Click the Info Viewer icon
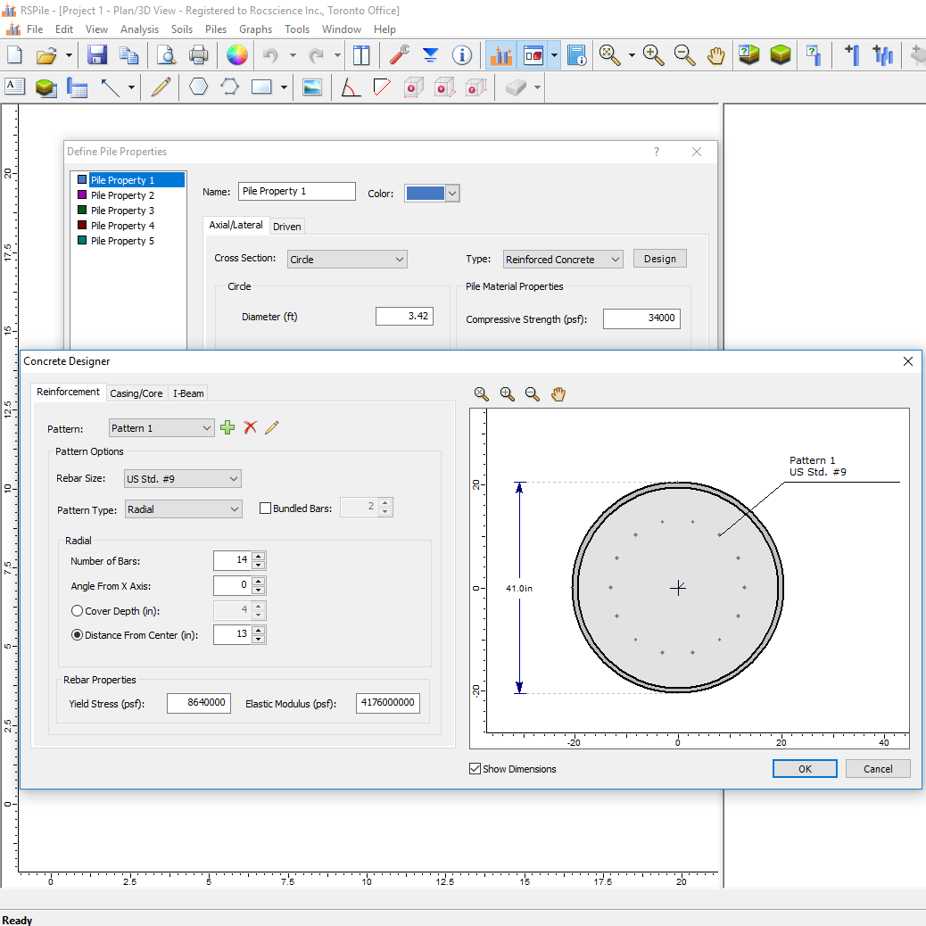Viewport: 926px width, 926px height. click(x=462, y=55)
